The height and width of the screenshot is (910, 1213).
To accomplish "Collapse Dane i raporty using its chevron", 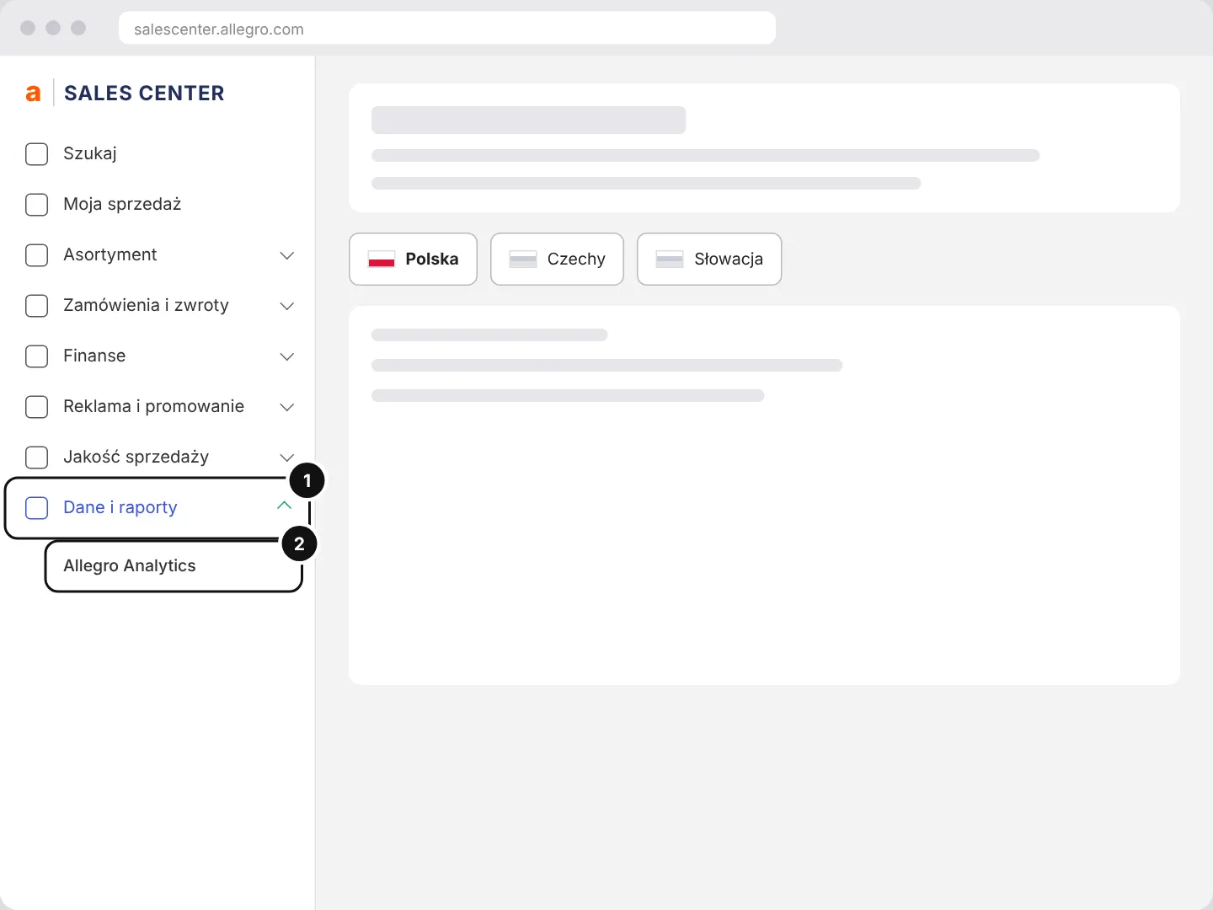I will click(284, 506).
